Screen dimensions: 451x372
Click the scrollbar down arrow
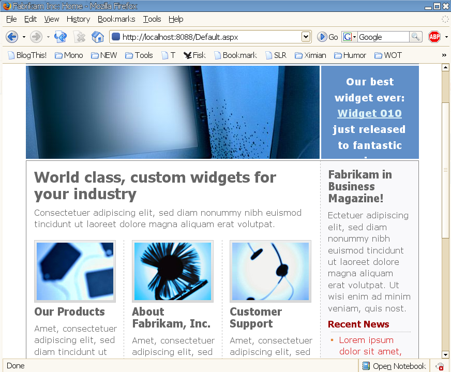click(x=445, y=355)
